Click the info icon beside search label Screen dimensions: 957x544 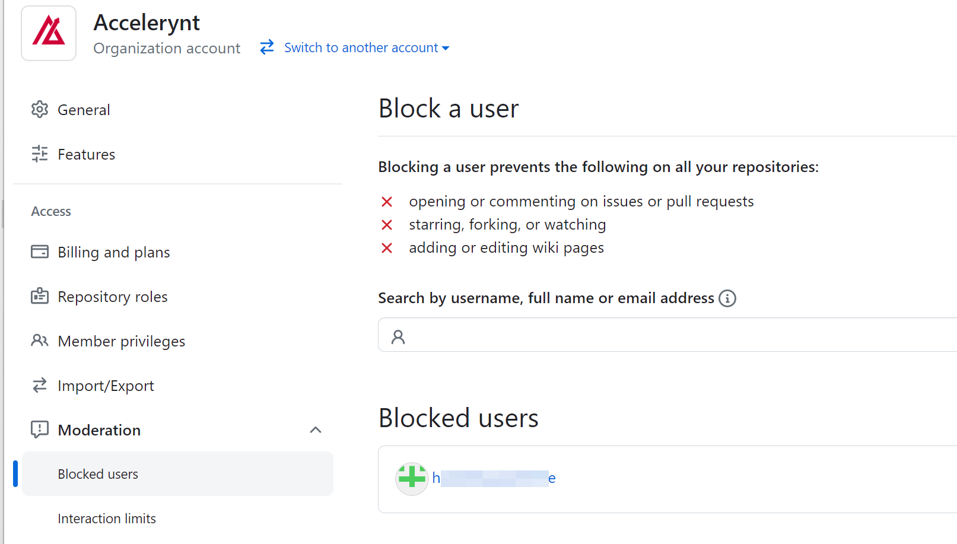click(727, 298)
